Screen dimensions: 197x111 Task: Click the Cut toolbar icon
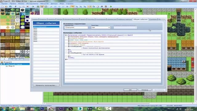tap(16, 6)
